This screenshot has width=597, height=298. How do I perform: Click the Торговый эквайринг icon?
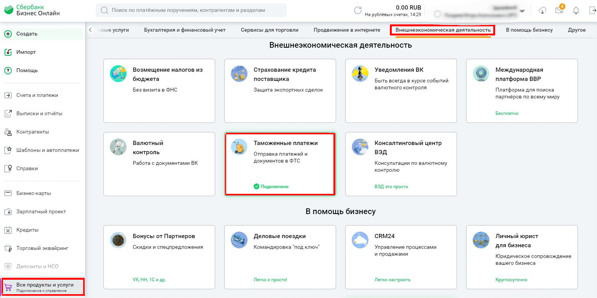click(x=8, y=248)
